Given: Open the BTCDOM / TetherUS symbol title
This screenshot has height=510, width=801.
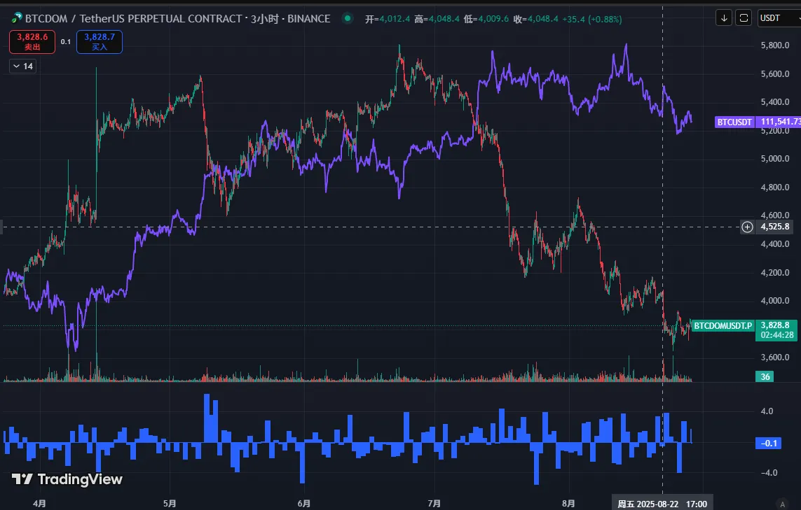Looking at the screenshot, I should 177,19.
